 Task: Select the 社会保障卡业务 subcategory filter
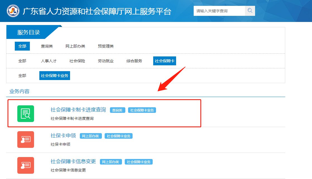pos(55,76)
